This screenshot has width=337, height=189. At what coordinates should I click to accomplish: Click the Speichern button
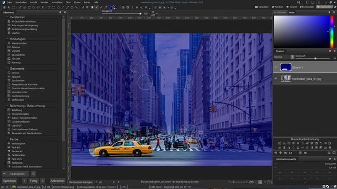(x=9, y=181)
